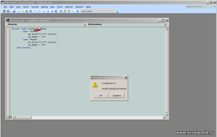Image resolution: width=217 pixels, height=137 pixels.
Task: Expand the help question dropdown arrow
Action: [x=215, y=6]
